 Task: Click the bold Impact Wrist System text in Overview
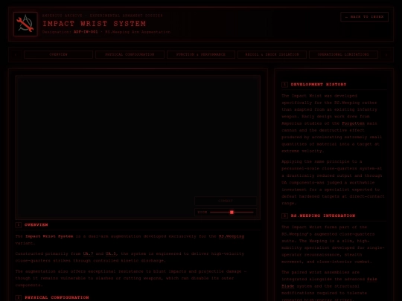49,236
